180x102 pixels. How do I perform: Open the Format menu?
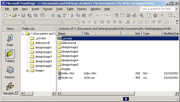pyautogui.click(x=48, y=9)
